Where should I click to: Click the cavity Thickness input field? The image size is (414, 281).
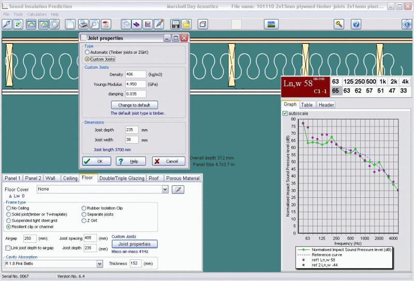(136, 263)
